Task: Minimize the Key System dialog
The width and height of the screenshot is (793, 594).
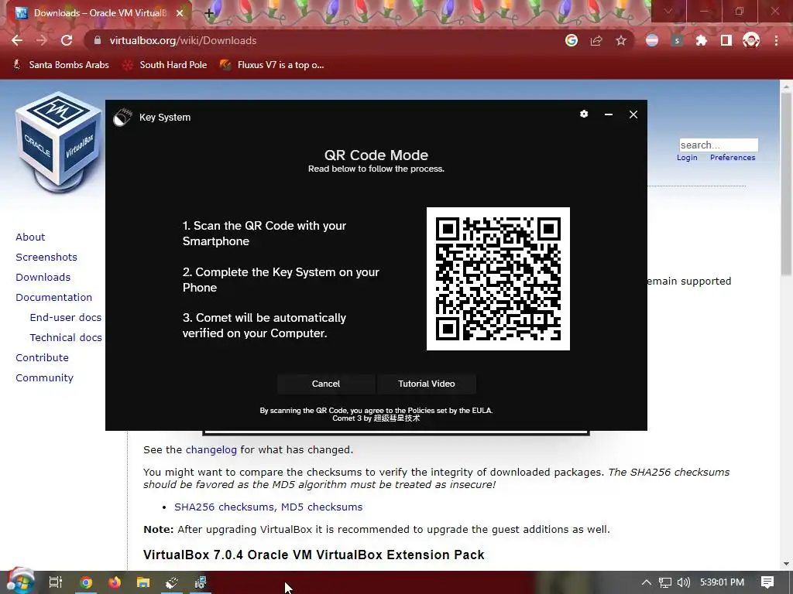Action: pyautogui.click(x=609, y=114)
